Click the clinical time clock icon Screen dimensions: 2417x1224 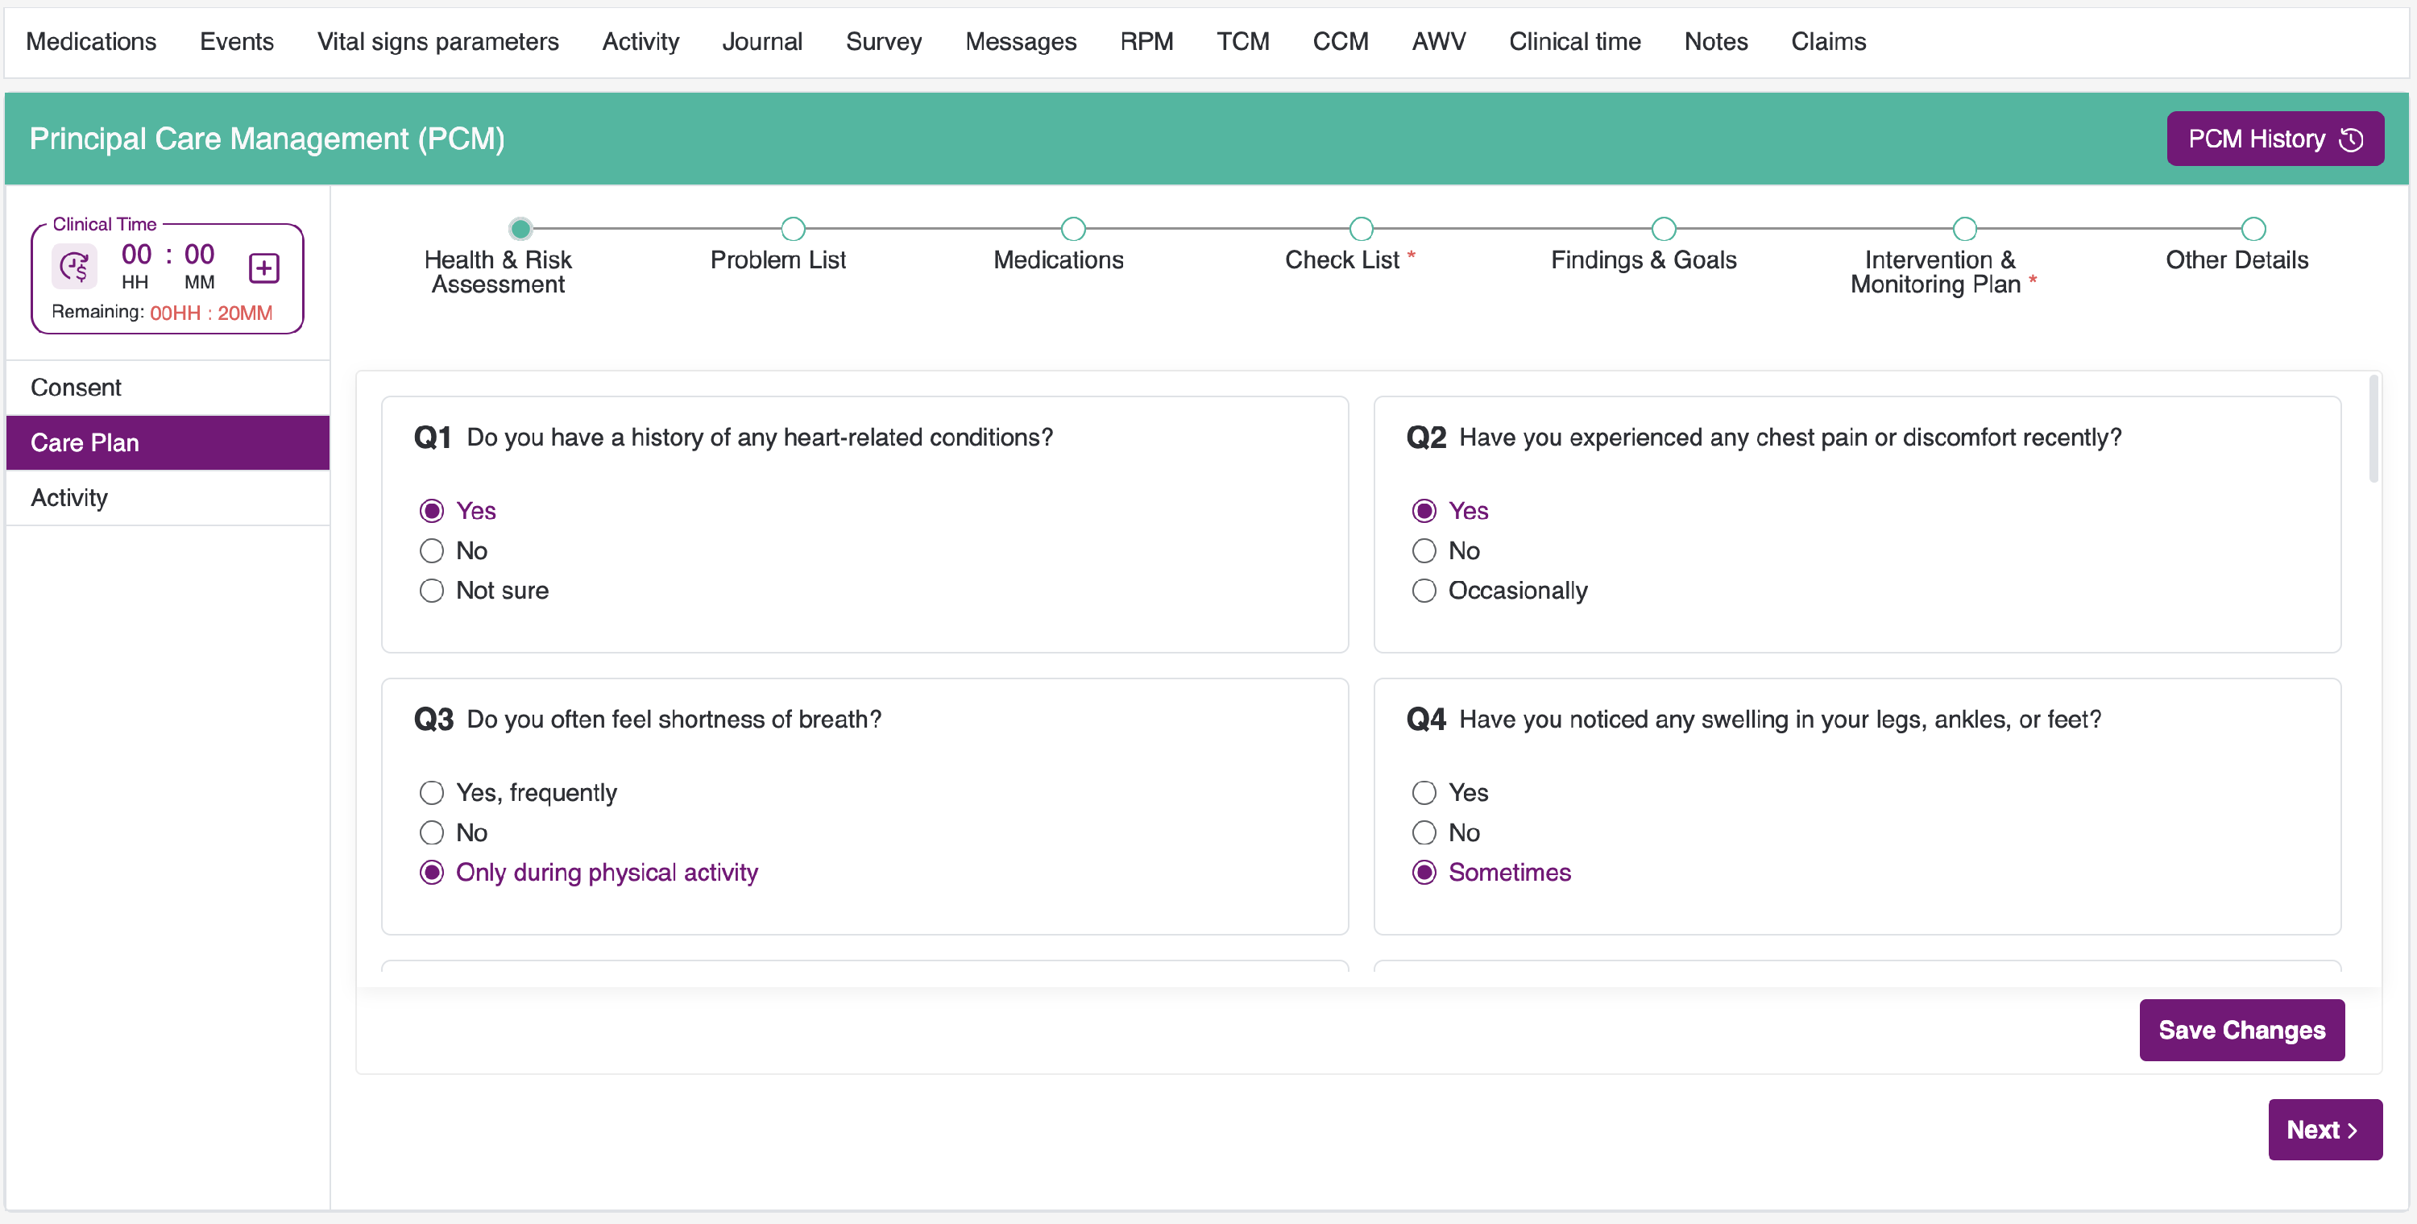tap(74, 268)
